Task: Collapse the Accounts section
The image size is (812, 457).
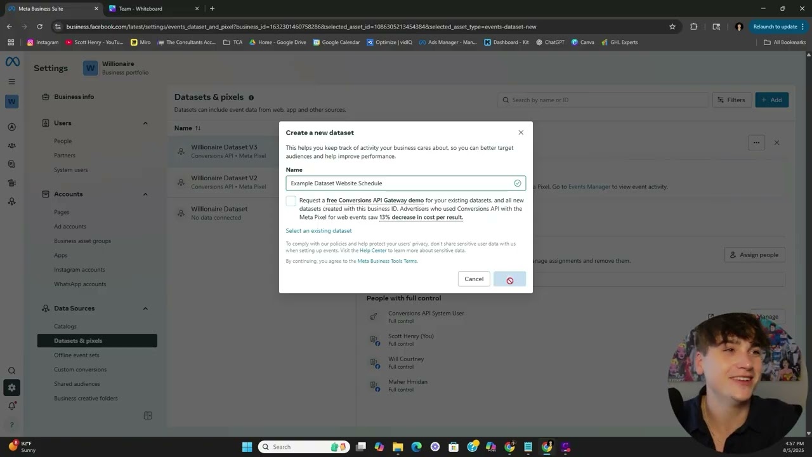Action: (x=145, y=194)
